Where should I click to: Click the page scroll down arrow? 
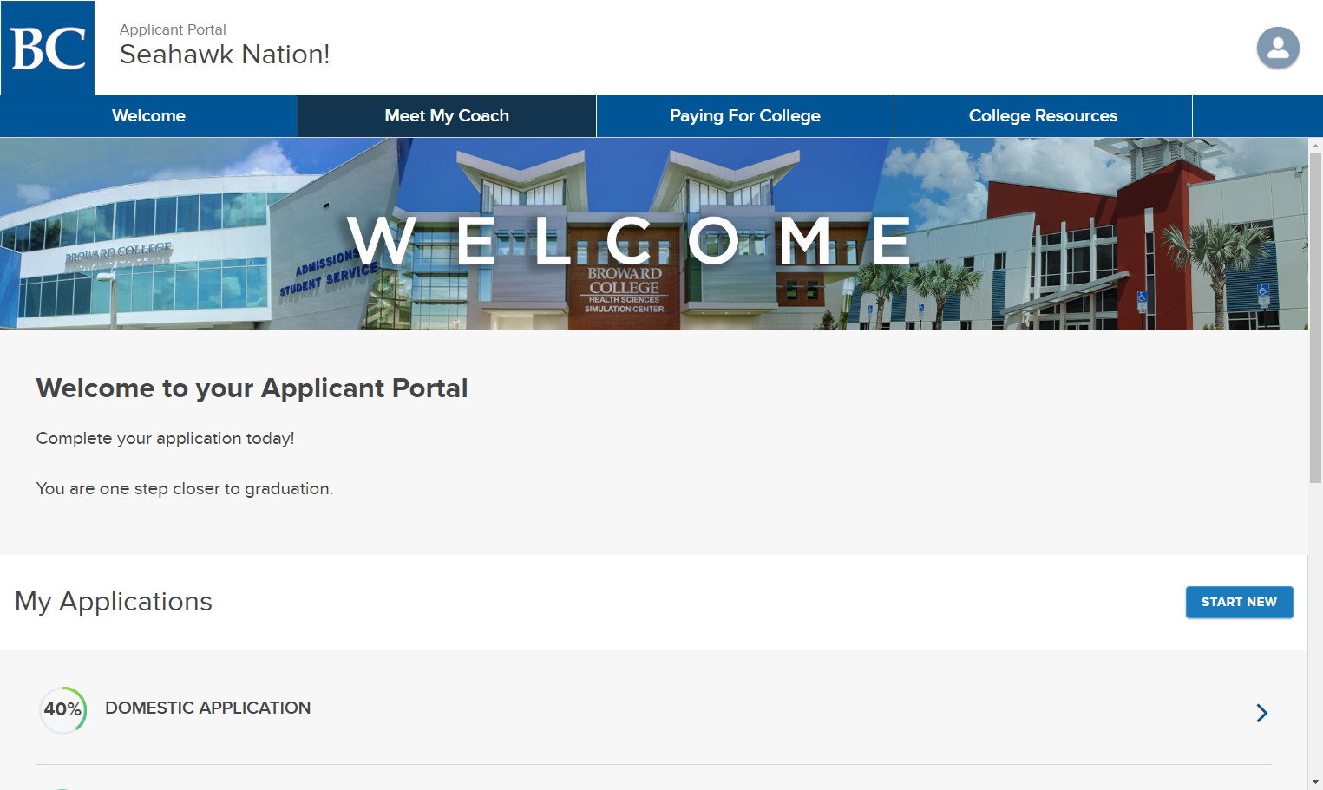tap(1315, 782)
